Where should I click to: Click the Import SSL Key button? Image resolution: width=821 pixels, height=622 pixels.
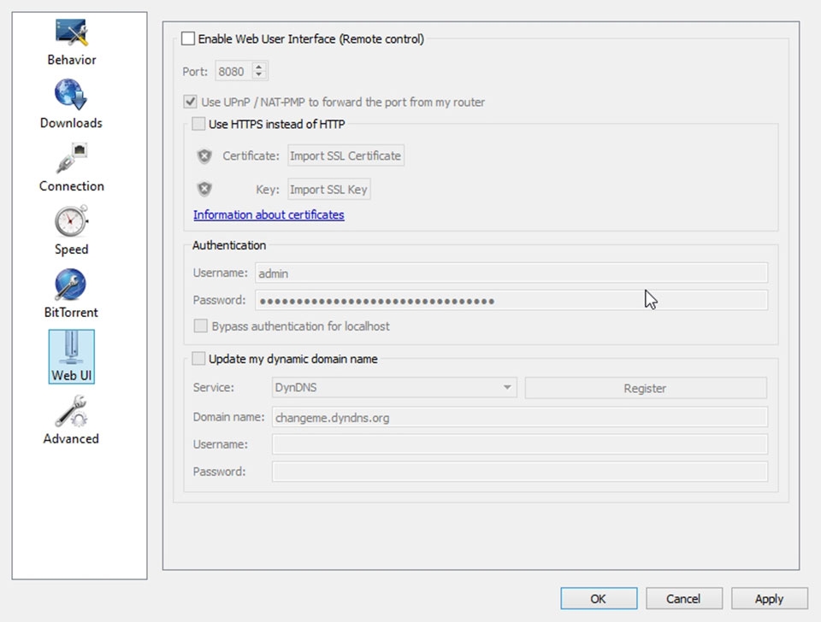(x=328, y=190)
